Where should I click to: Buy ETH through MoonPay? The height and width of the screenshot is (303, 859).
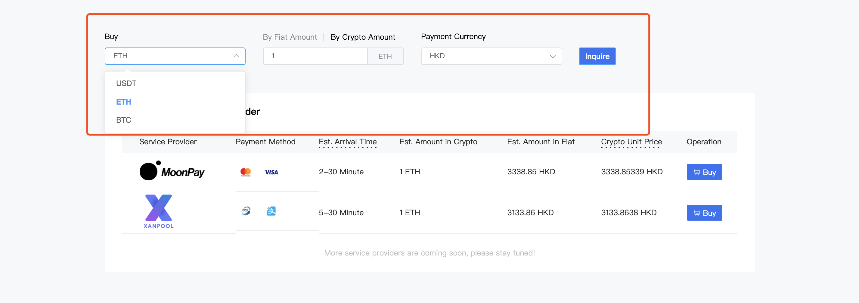pos(704,172)
